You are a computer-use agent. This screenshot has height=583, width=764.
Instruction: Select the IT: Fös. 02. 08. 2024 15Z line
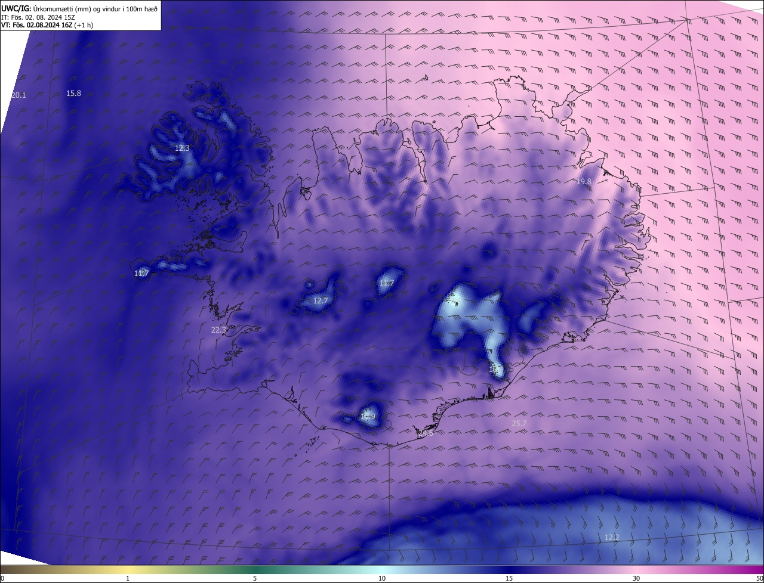38,17
